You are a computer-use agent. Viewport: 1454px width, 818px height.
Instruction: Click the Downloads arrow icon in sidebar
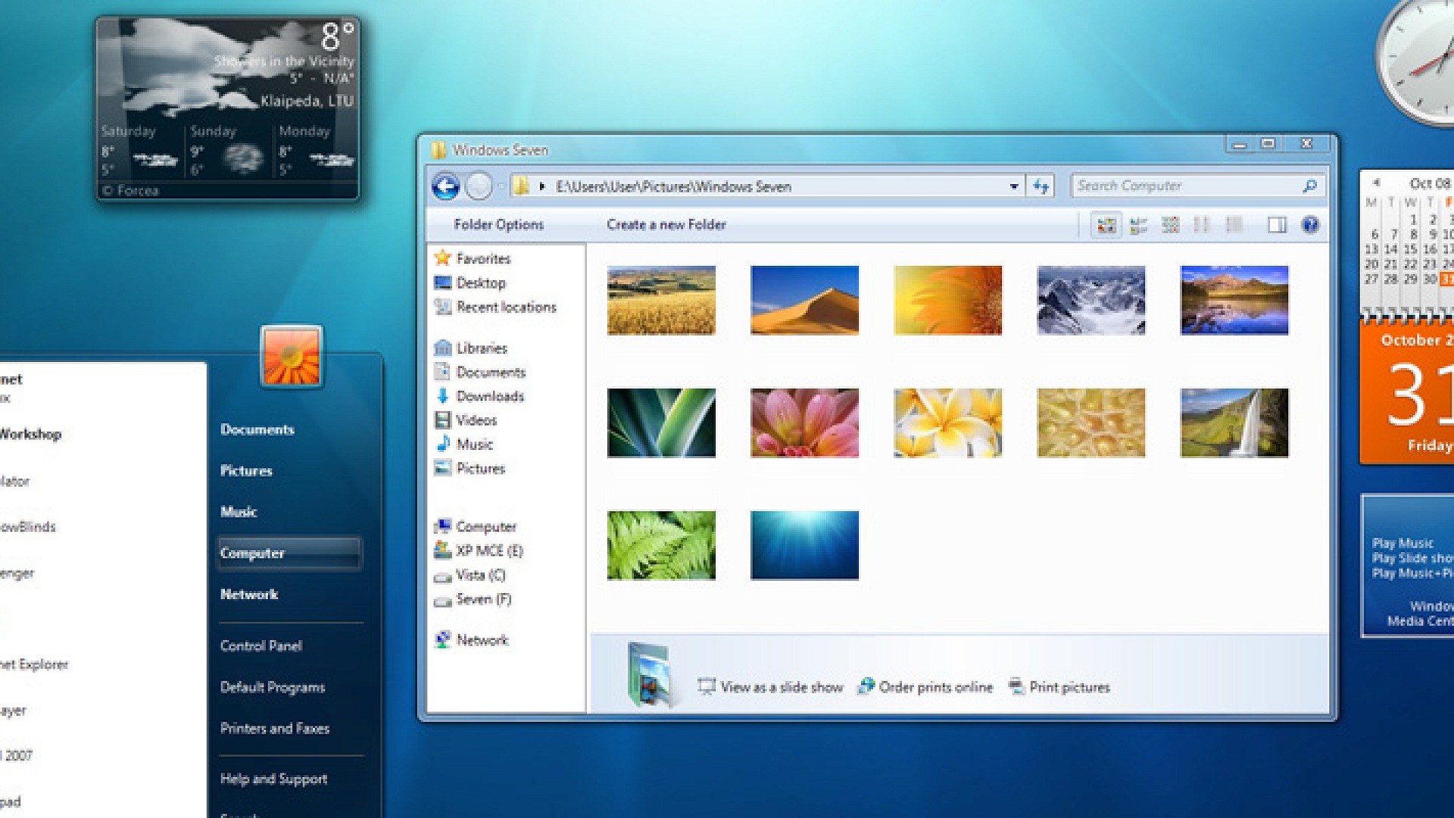click(443, 396)
